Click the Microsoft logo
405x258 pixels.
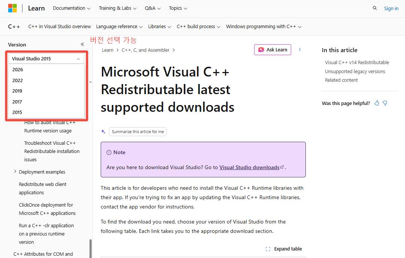pyautogui.click(x=12, y=8)
